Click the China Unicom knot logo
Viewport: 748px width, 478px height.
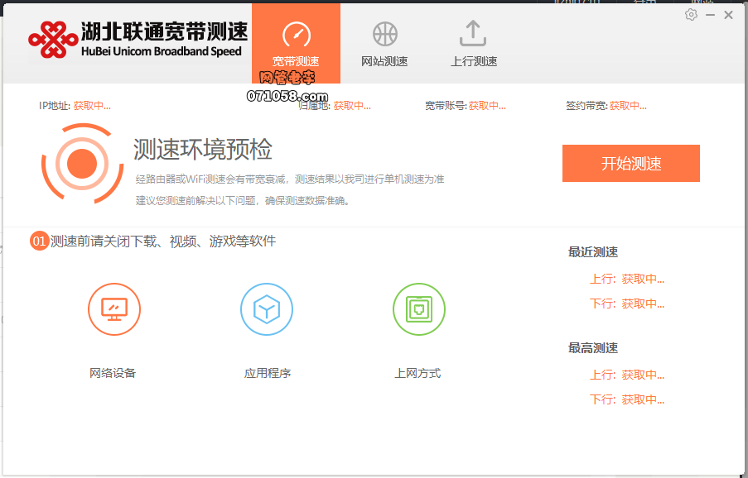(51, 40)
